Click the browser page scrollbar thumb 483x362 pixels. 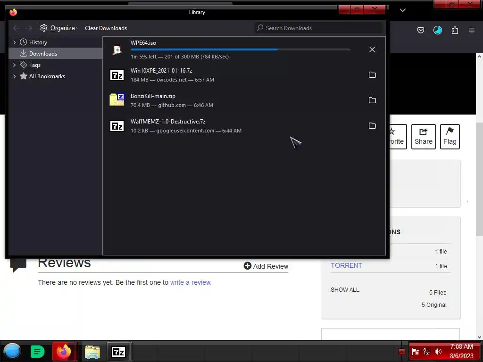[479, 179]
